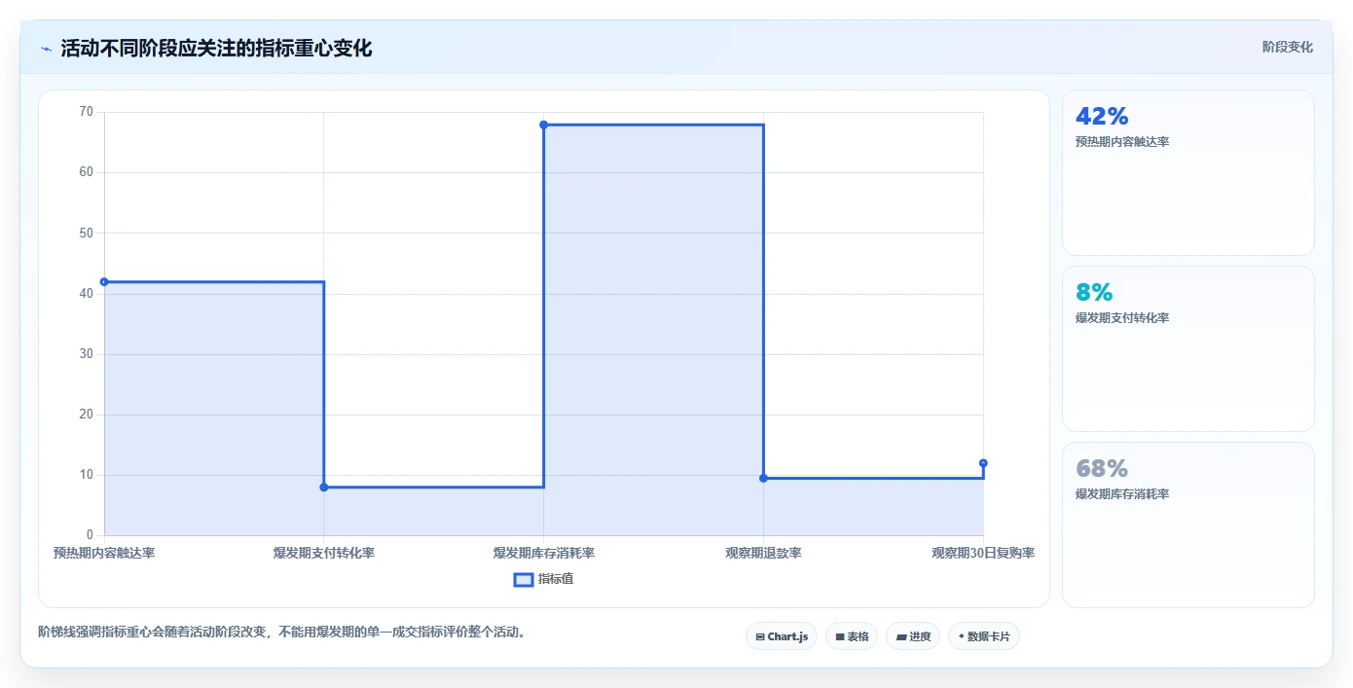The image size is (1353, 688).
Task: Click the 爆发期库存消耗率 data point at 68
Action: [x=544, y=125]
